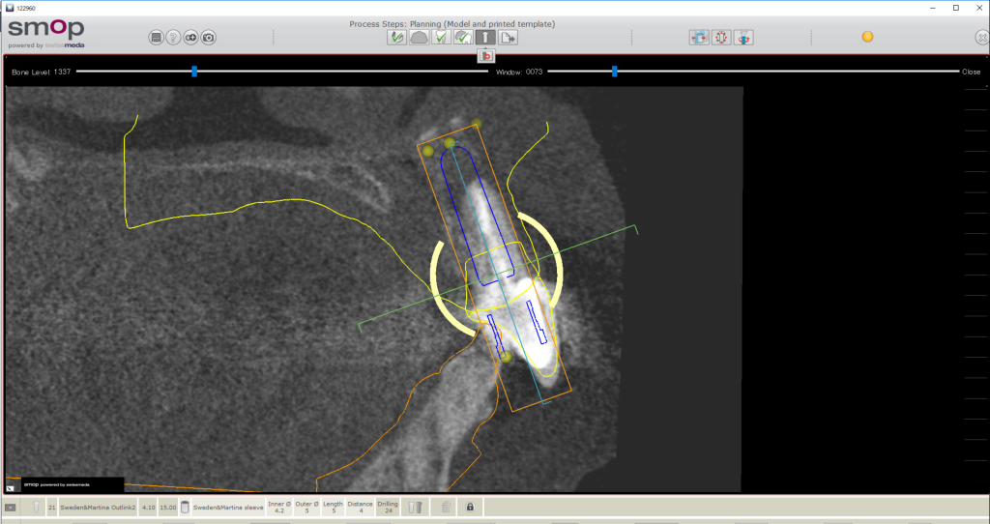Click the orange status indicator ball
This screenshot has height=524, width=990.
867,37
